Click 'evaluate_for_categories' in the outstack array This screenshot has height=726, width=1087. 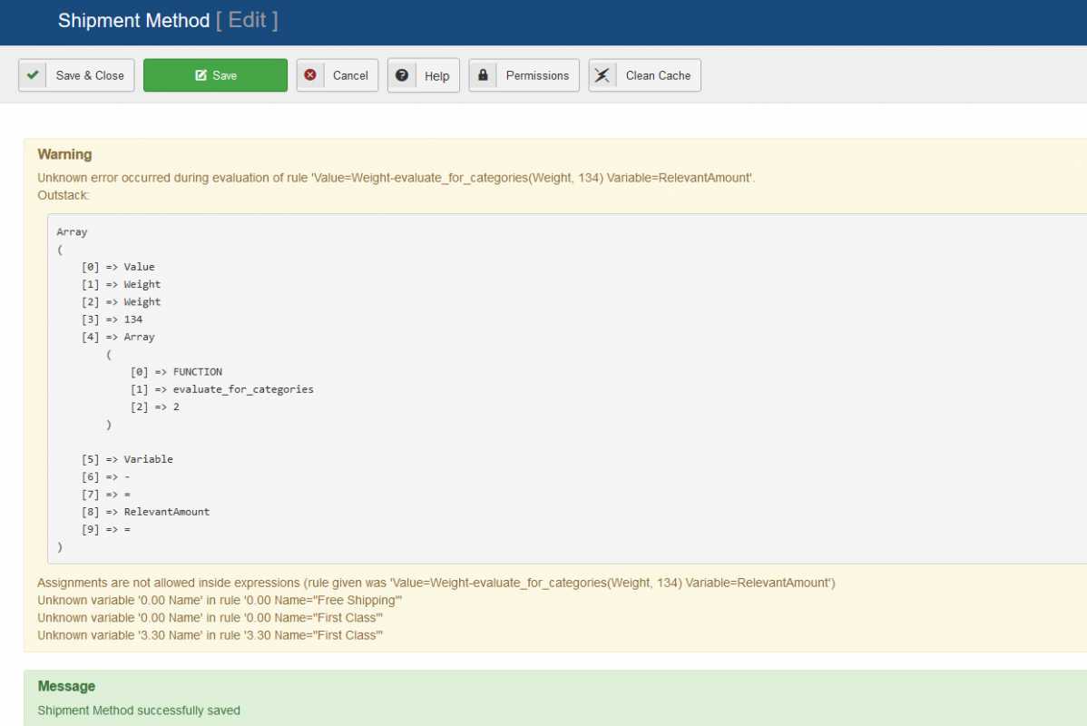243,389
